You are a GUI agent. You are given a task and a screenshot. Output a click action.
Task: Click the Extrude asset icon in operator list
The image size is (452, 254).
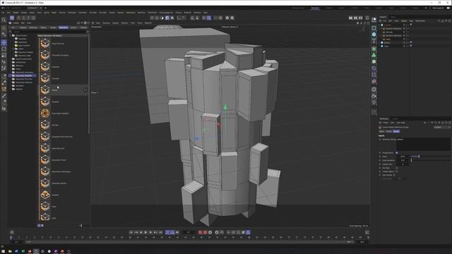point(45,125)
